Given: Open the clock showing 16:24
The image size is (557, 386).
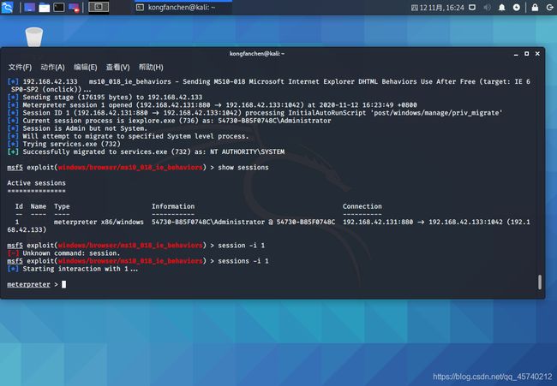Looking at the screenshot, I should (437, 8).
